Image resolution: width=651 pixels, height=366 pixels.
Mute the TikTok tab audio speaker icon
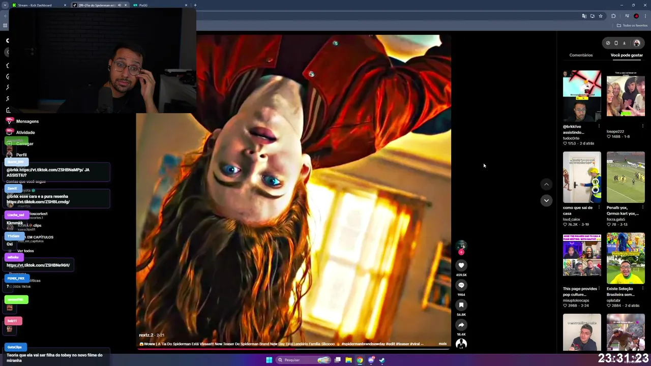[120, 5]
